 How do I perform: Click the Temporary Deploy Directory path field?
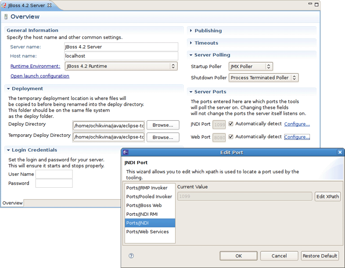coord(109,137)
